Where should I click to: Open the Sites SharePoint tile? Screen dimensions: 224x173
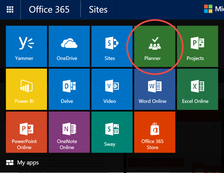click(112, 46)
